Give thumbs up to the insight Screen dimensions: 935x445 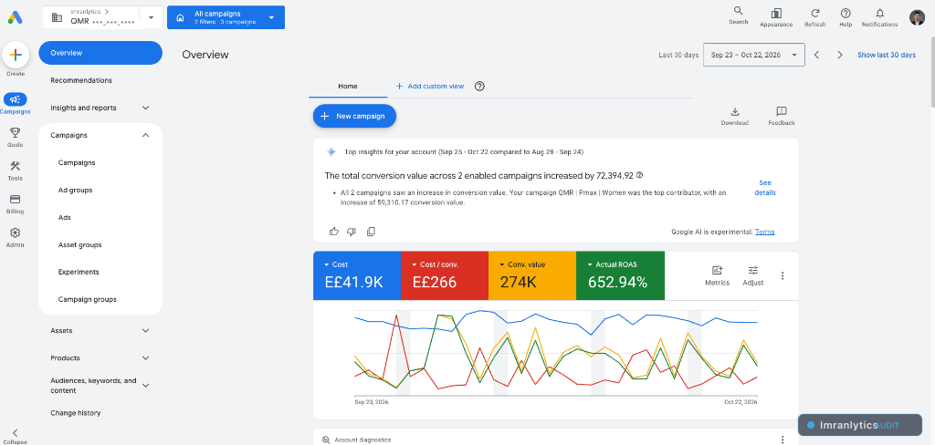coord(334,231)
